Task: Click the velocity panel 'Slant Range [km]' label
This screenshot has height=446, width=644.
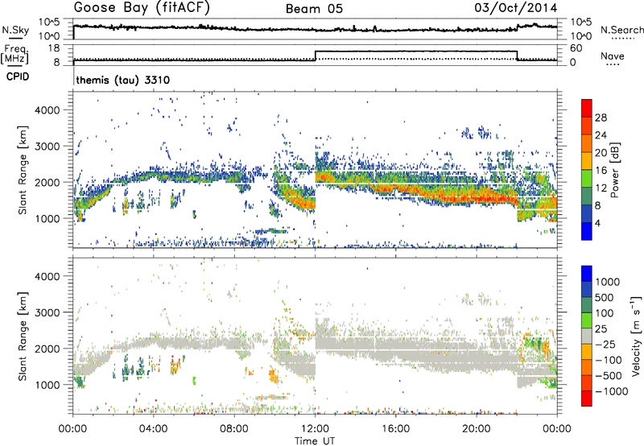Action: (x=23, y=337)
